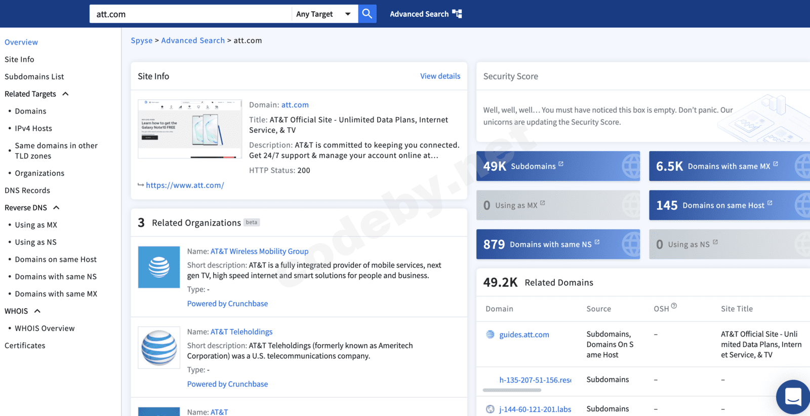Viewport: 810px width, 416px height.
Task: Click the Advanced Search header link
Action: 419,14
